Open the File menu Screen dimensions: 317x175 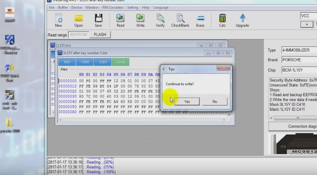click(52, 7)
